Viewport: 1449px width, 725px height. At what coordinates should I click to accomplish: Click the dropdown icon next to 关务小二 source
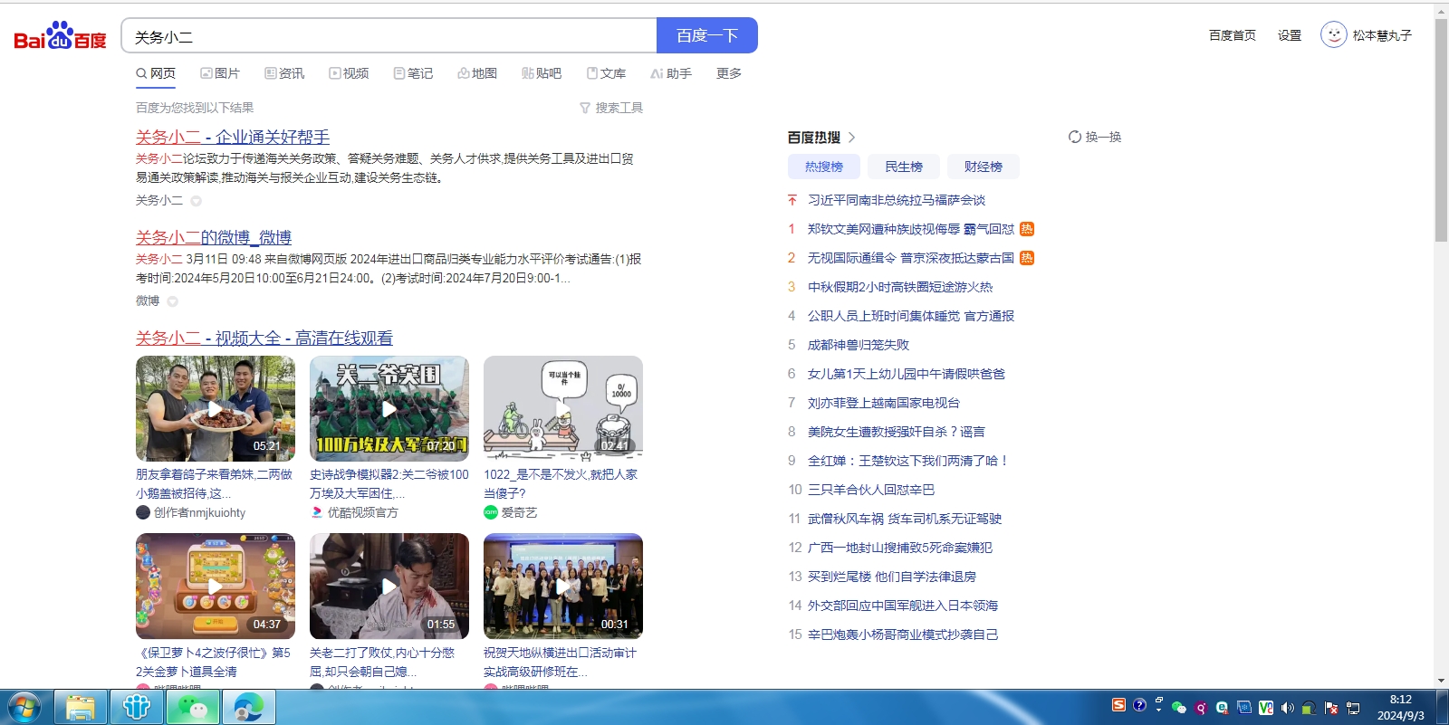tap(196, 201)
